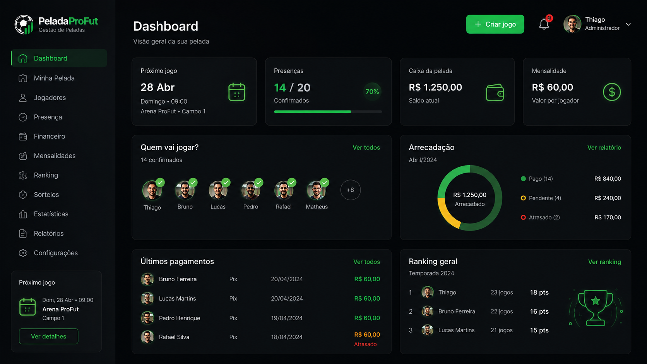
Task: Open Dashboard in the sidebar
Action: tap(59, 58)
